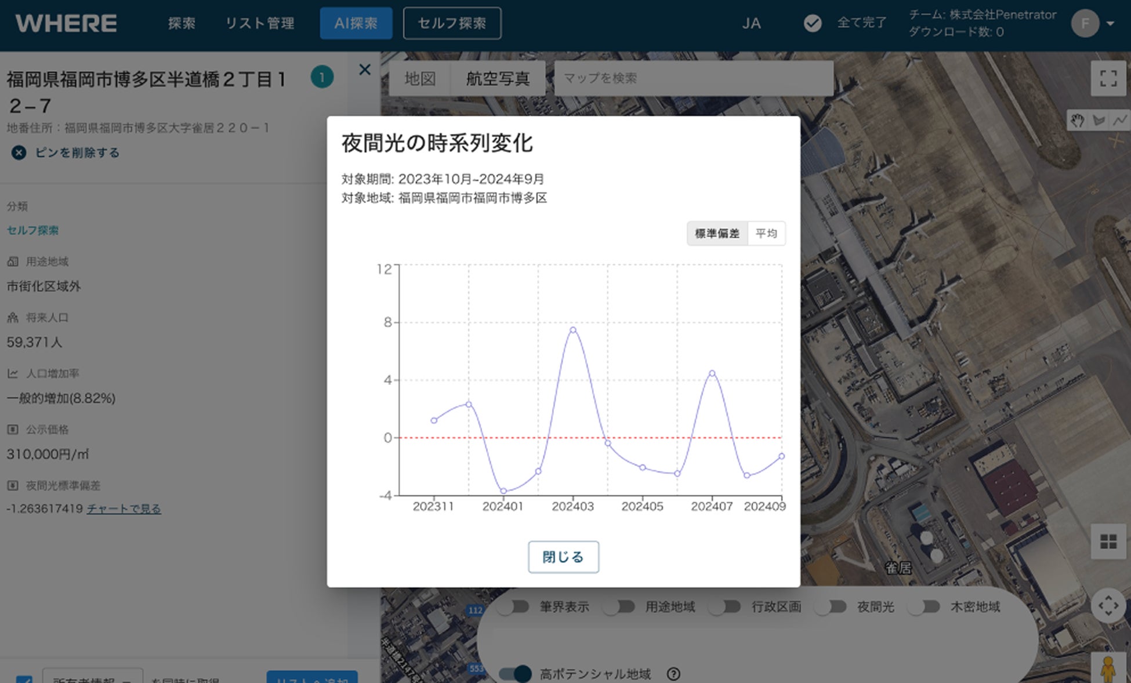This screenshot has height=683, width=1131.
Task: Expand the 所有者情報 dropdown
Action: 93,678
